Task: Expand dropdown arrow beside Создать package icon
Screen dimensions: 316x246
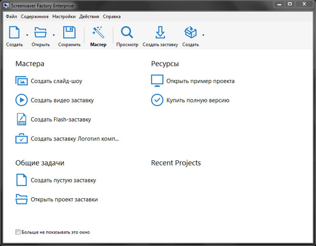Action: click(x=203, y=35)
